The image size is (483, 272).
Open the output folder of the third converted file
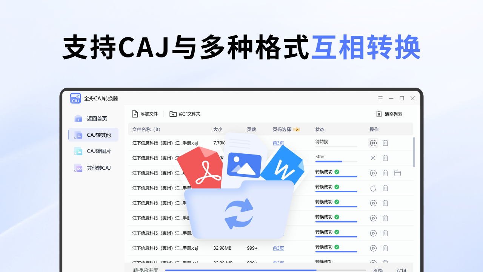click(397, 173)
